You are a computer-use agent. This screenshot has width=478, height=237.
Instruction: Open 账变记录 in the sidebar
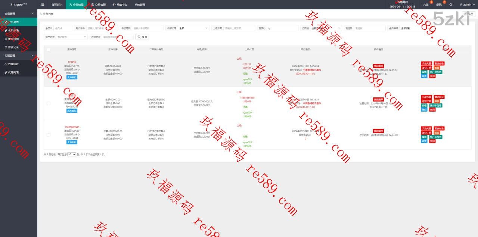(13, 47)
